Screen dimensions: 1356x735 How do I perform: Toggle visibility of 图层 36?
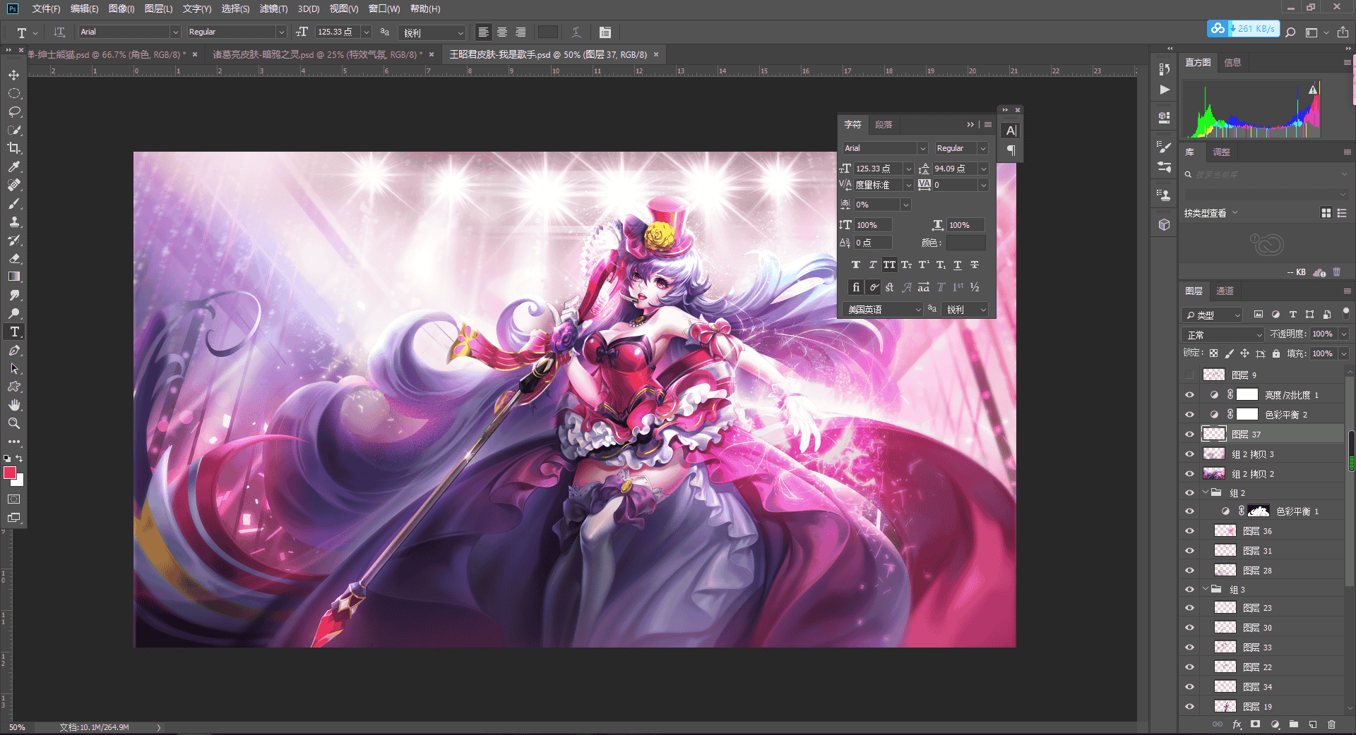pyautogui.click(x=1189, y=531)
